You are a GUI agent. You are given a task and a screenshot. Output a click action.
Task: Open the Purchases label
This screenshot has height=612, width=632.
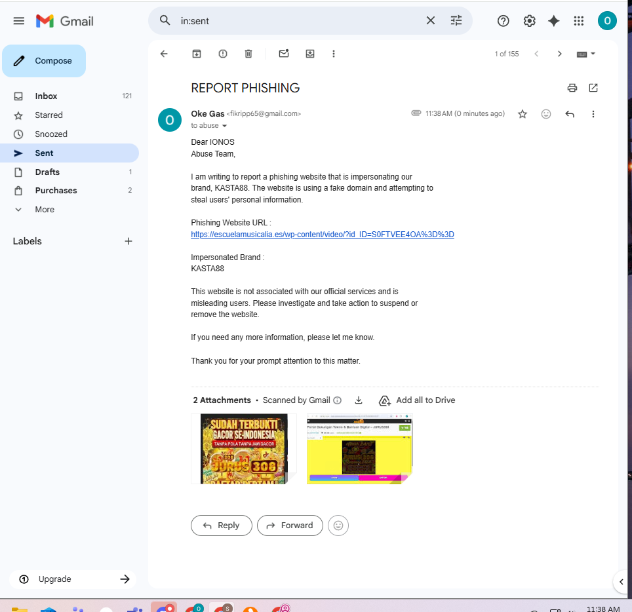(x=69, y=191)
